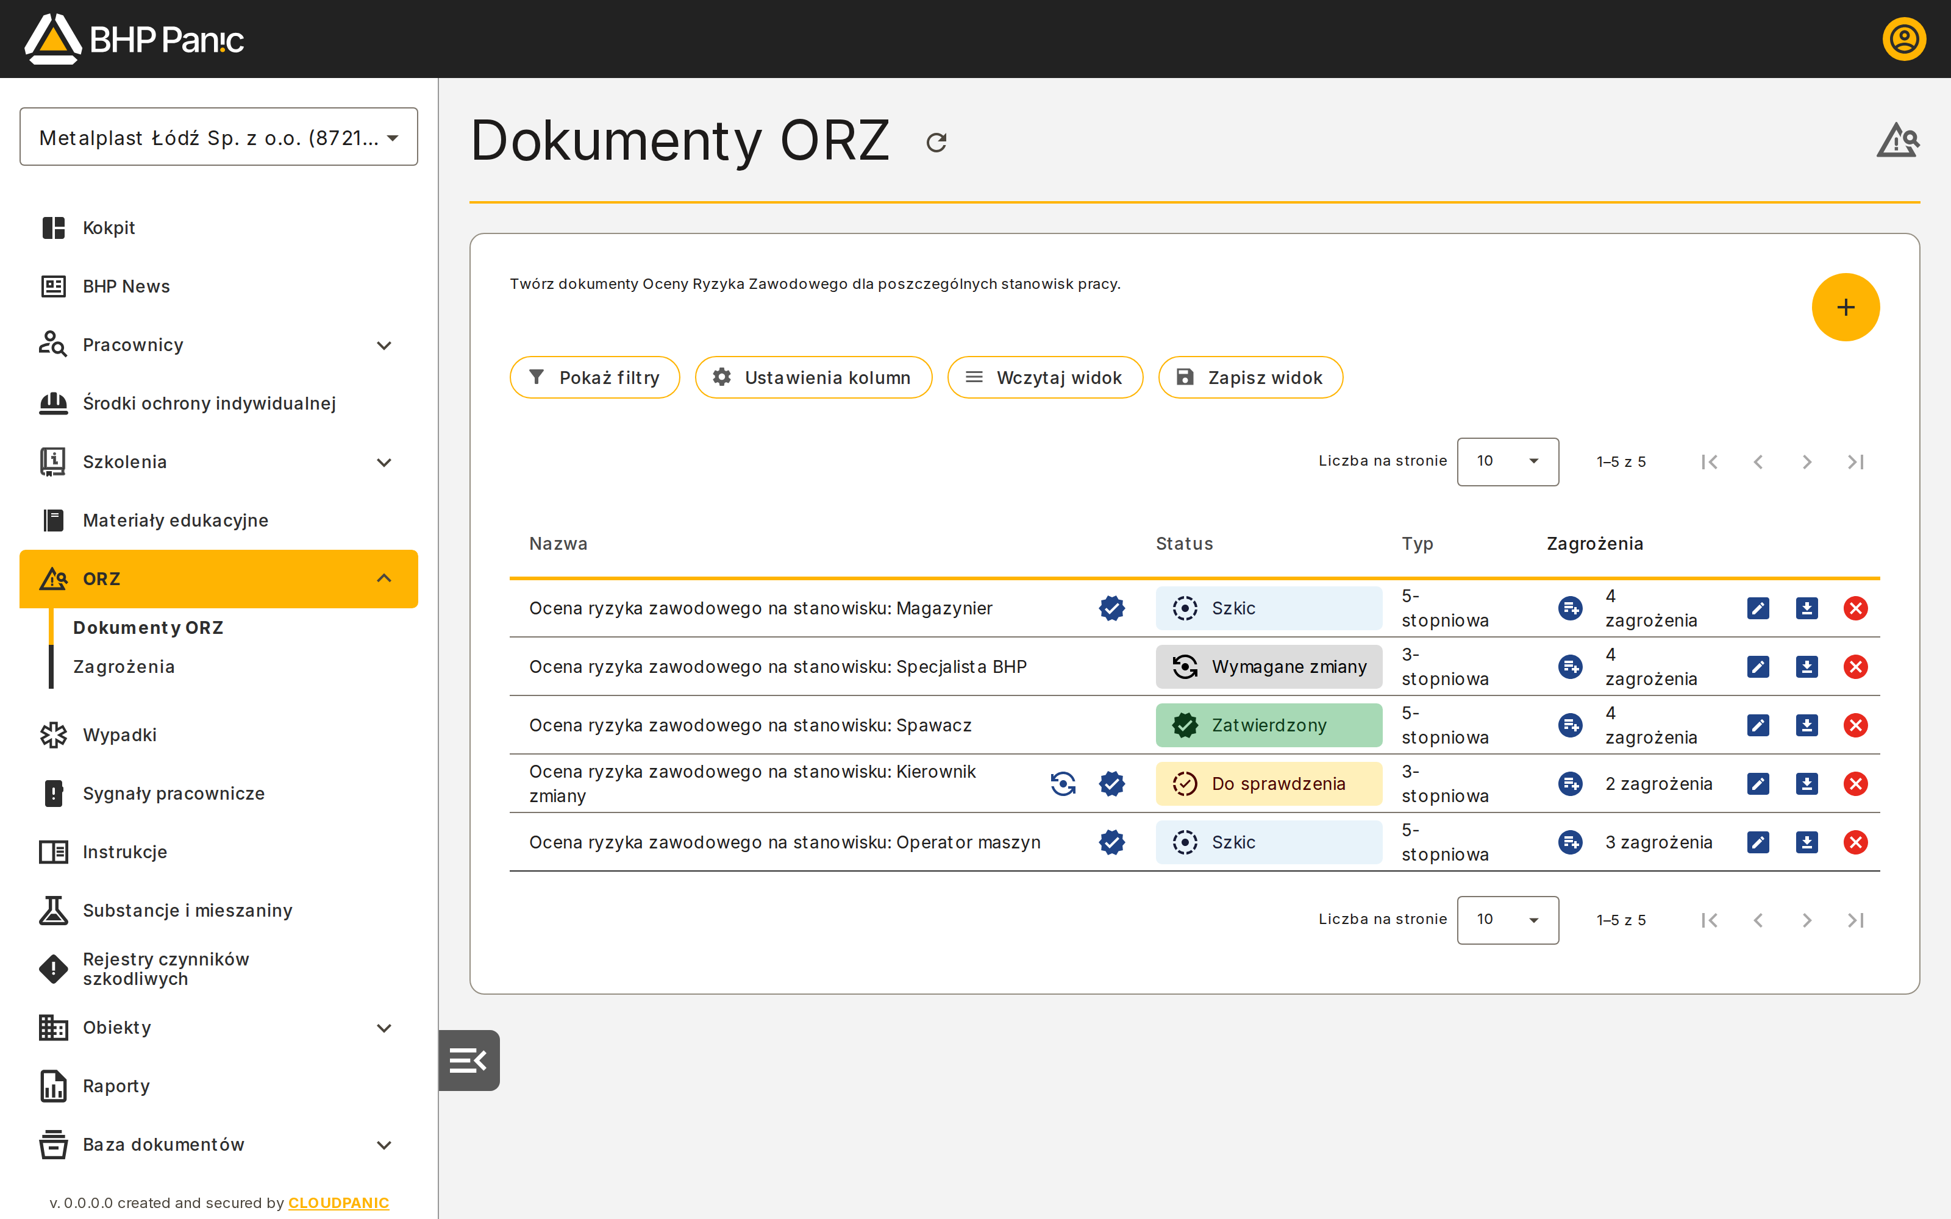Open the top Liczba na stronie dropdown

[1508, 461]
